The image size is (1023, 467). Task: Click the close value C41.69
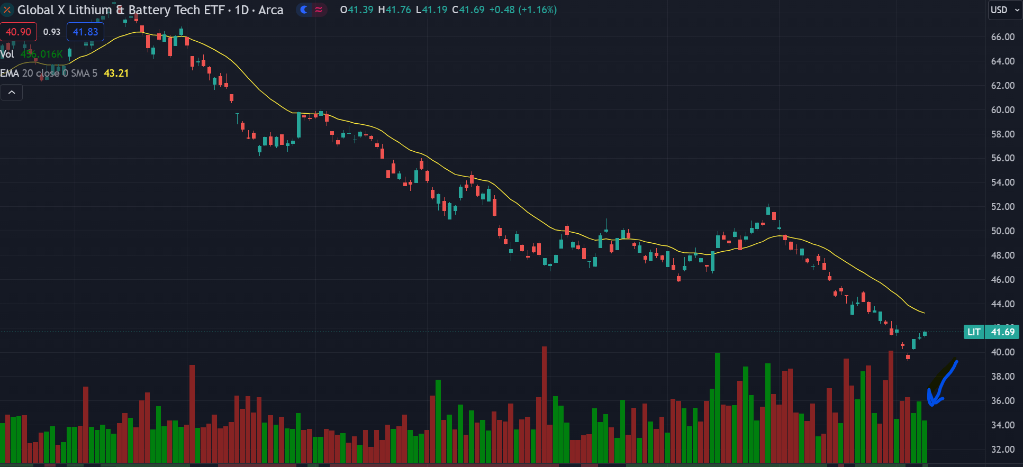point(468,10)
